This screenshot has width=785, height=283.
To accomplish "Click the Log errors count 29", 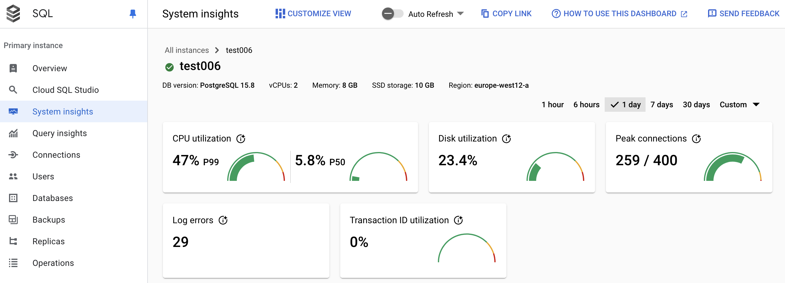I will click(180, 242).
